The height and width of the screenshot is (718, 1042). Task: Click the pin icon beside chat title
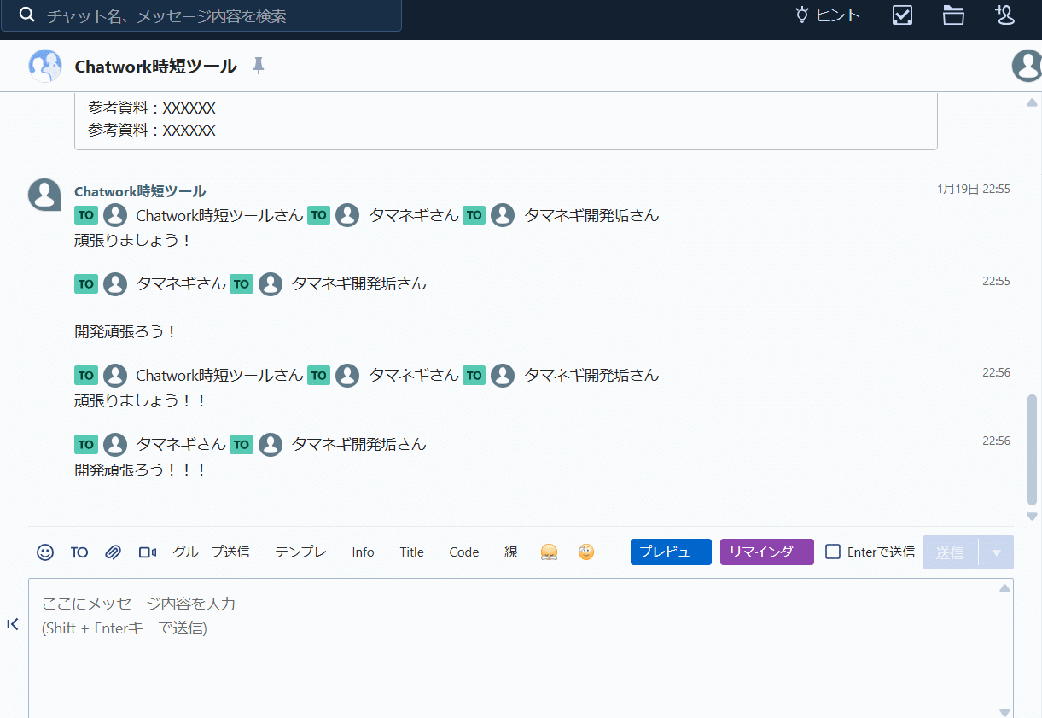pos(259,66)
